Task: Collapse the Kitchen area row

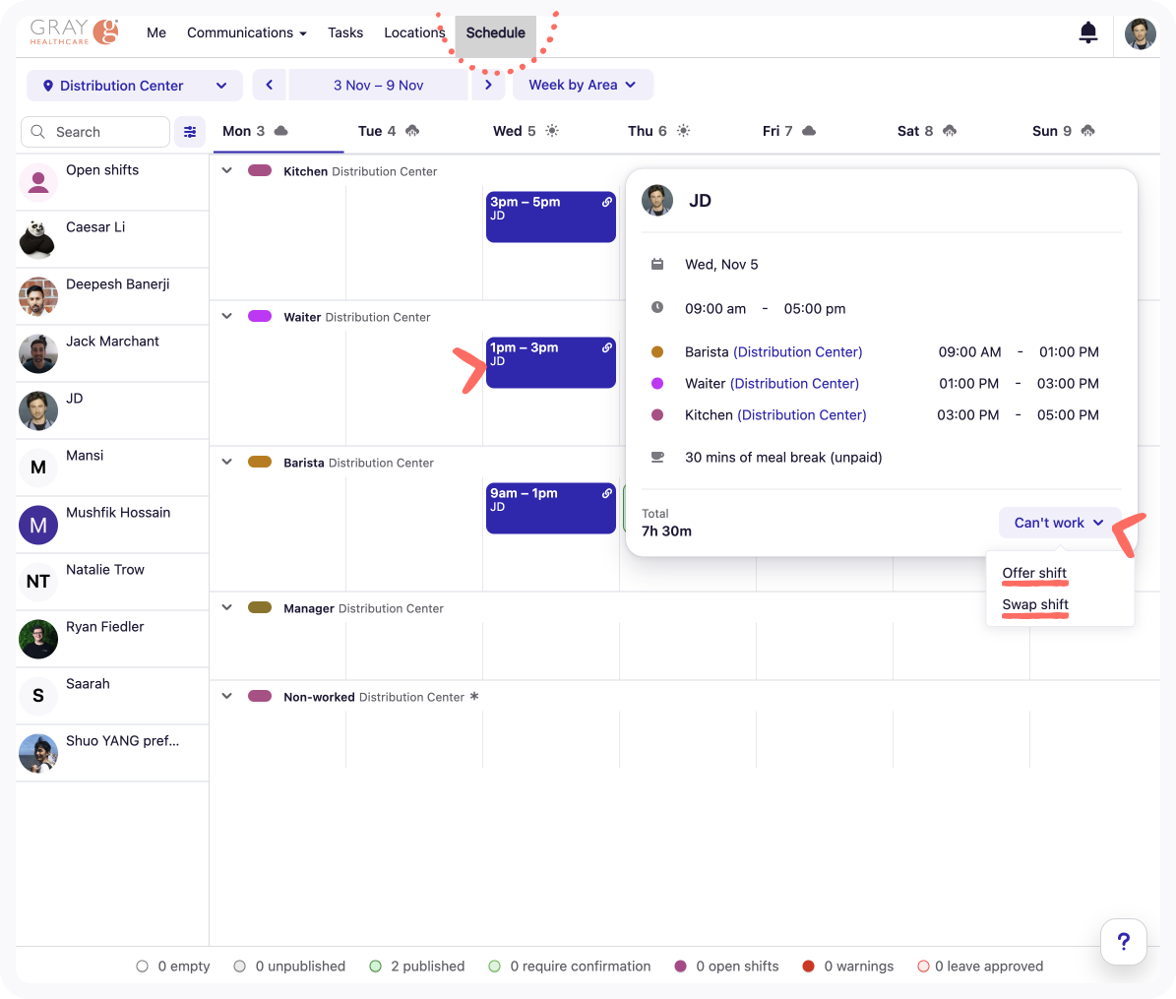Action: [x=227, y=171]
